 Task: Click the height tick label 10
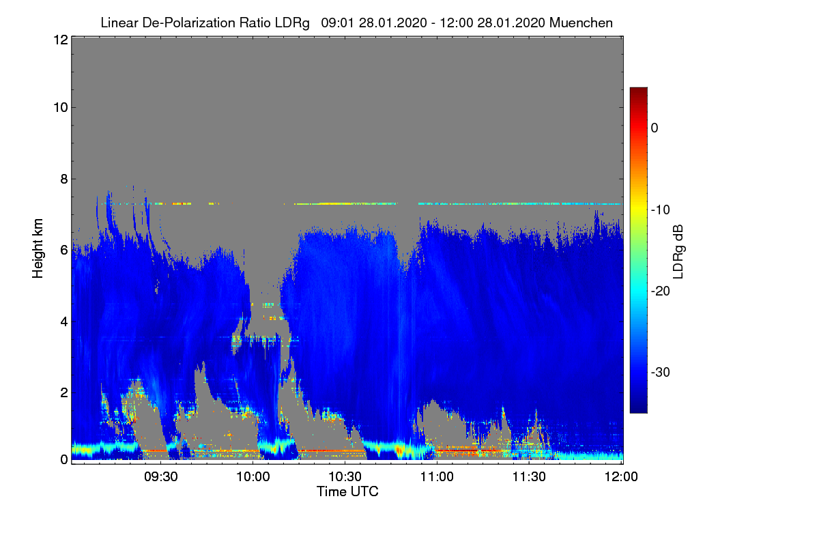(x=59, y=107)
